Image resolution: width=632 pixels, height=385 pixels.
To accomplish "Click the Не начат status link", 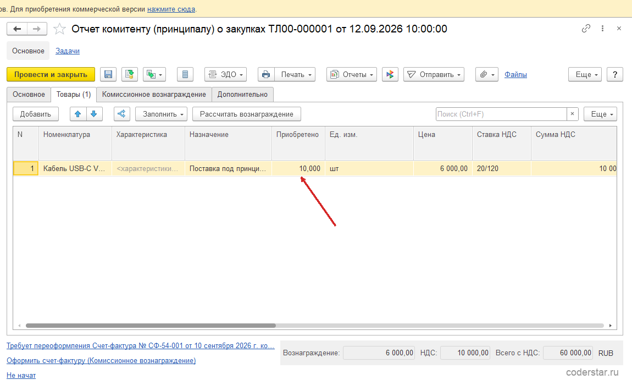I will [21, 375].
